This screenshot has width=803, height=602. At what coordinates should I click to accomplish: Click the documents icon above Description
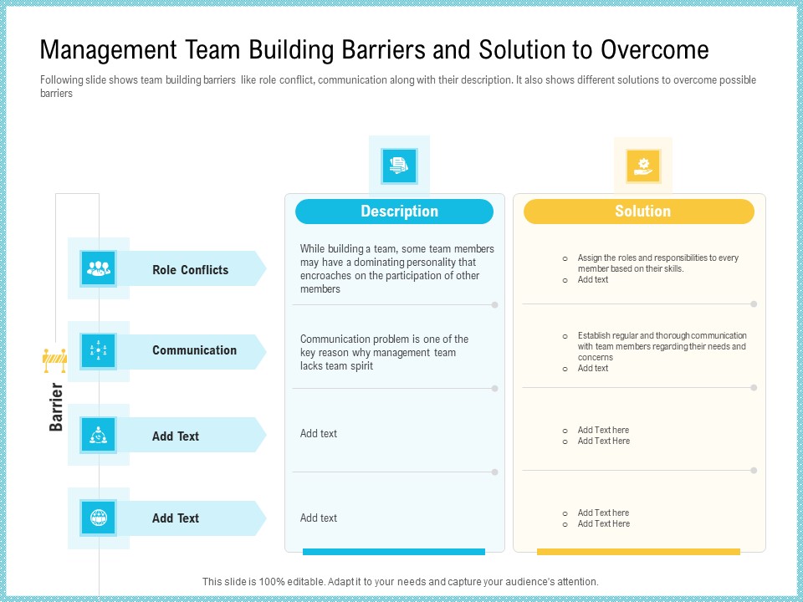coord(399,166)
